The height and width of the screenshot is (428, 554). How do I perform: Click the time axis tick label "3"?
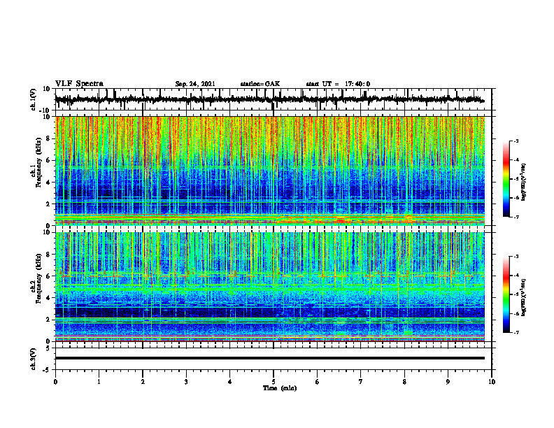pyautogui.click(x=186, y=382)
